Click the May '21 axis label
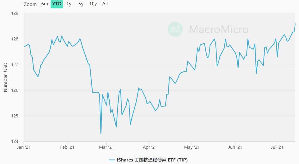The image size is (299, 164). point(192,147)
